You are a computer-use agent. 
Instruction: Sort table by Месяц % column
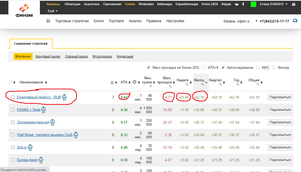[200, 82]
